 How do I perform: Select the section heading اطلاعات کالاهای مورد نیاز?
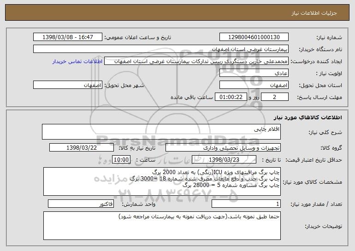(308, 117)
